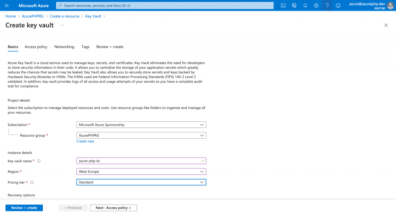Expand the Resource group dropdown

[x=141, y=135]
